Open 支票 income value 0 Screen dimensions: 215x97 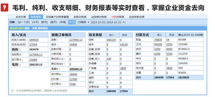[x=155, y=73]
